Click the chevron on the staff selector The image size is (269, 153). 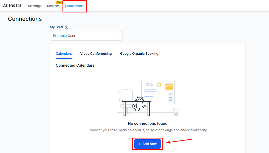[x=118, y=36]
